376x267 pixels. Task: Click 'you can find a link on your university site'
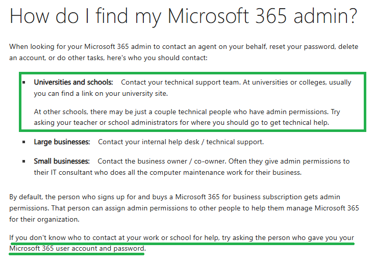tap(101, 94)
